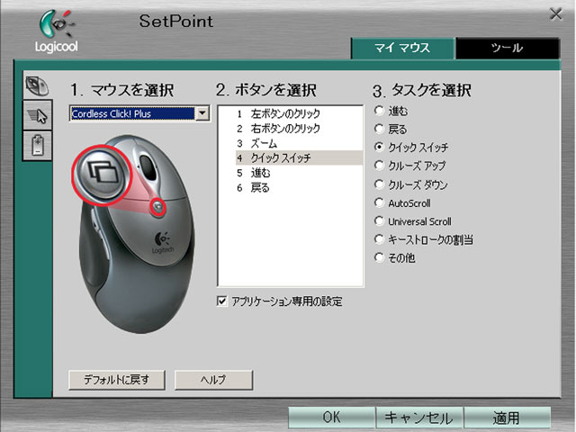Select the Universal Scroll radio button

[379, 221]
